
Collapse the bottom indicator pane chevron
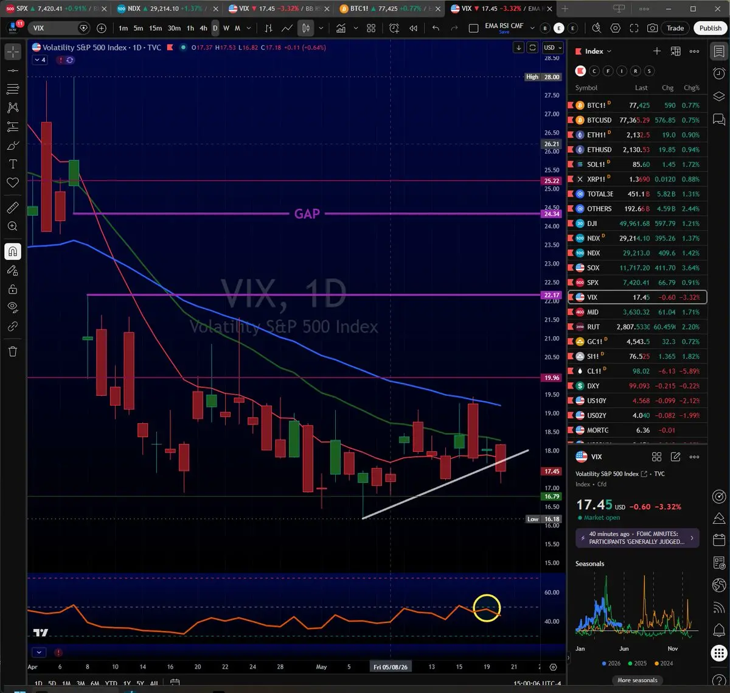pos(39,652)
